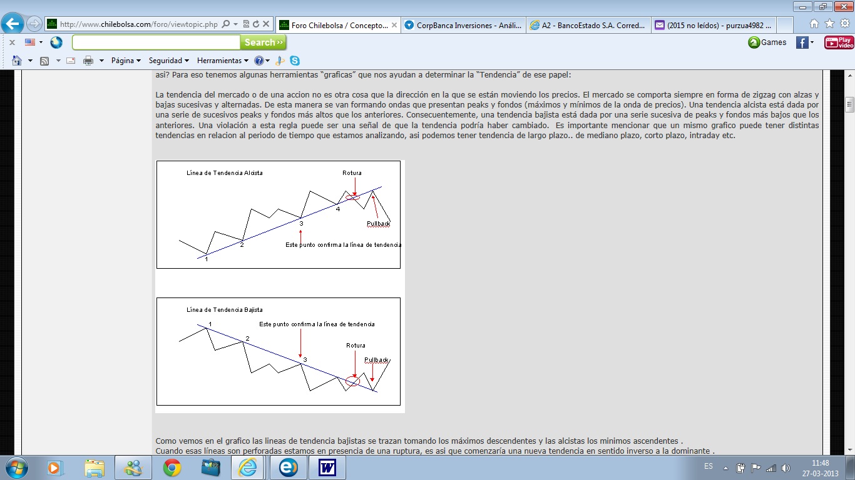Open the Tools gear icon menu

coord(844,24)
